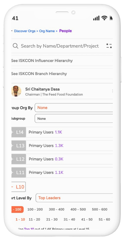This screenshot has width=124, height=240.
Task: Open the Group Org By dropdown
Action: pyautogui.click(x=74, y=107)
